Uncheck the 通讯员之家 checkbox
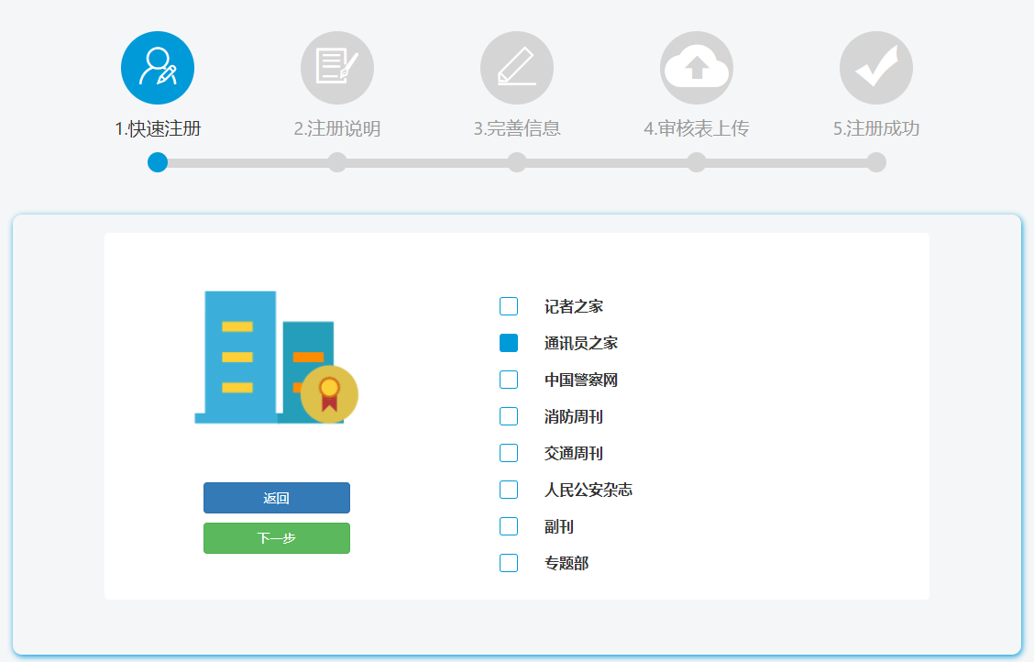The width and height of the screenshot is (1034, 662). [x=509, y=343]
